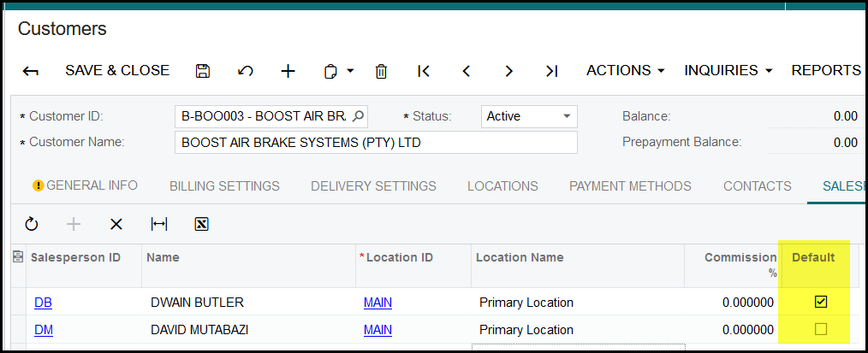Click the undo changes icon
868x353 pixels.
246,71
